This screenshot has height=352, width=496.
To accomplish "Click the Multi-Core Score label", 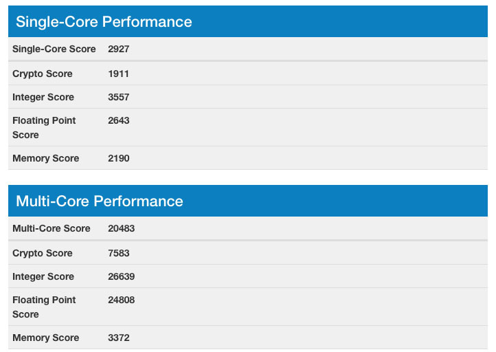I will [x=52, y=228].
